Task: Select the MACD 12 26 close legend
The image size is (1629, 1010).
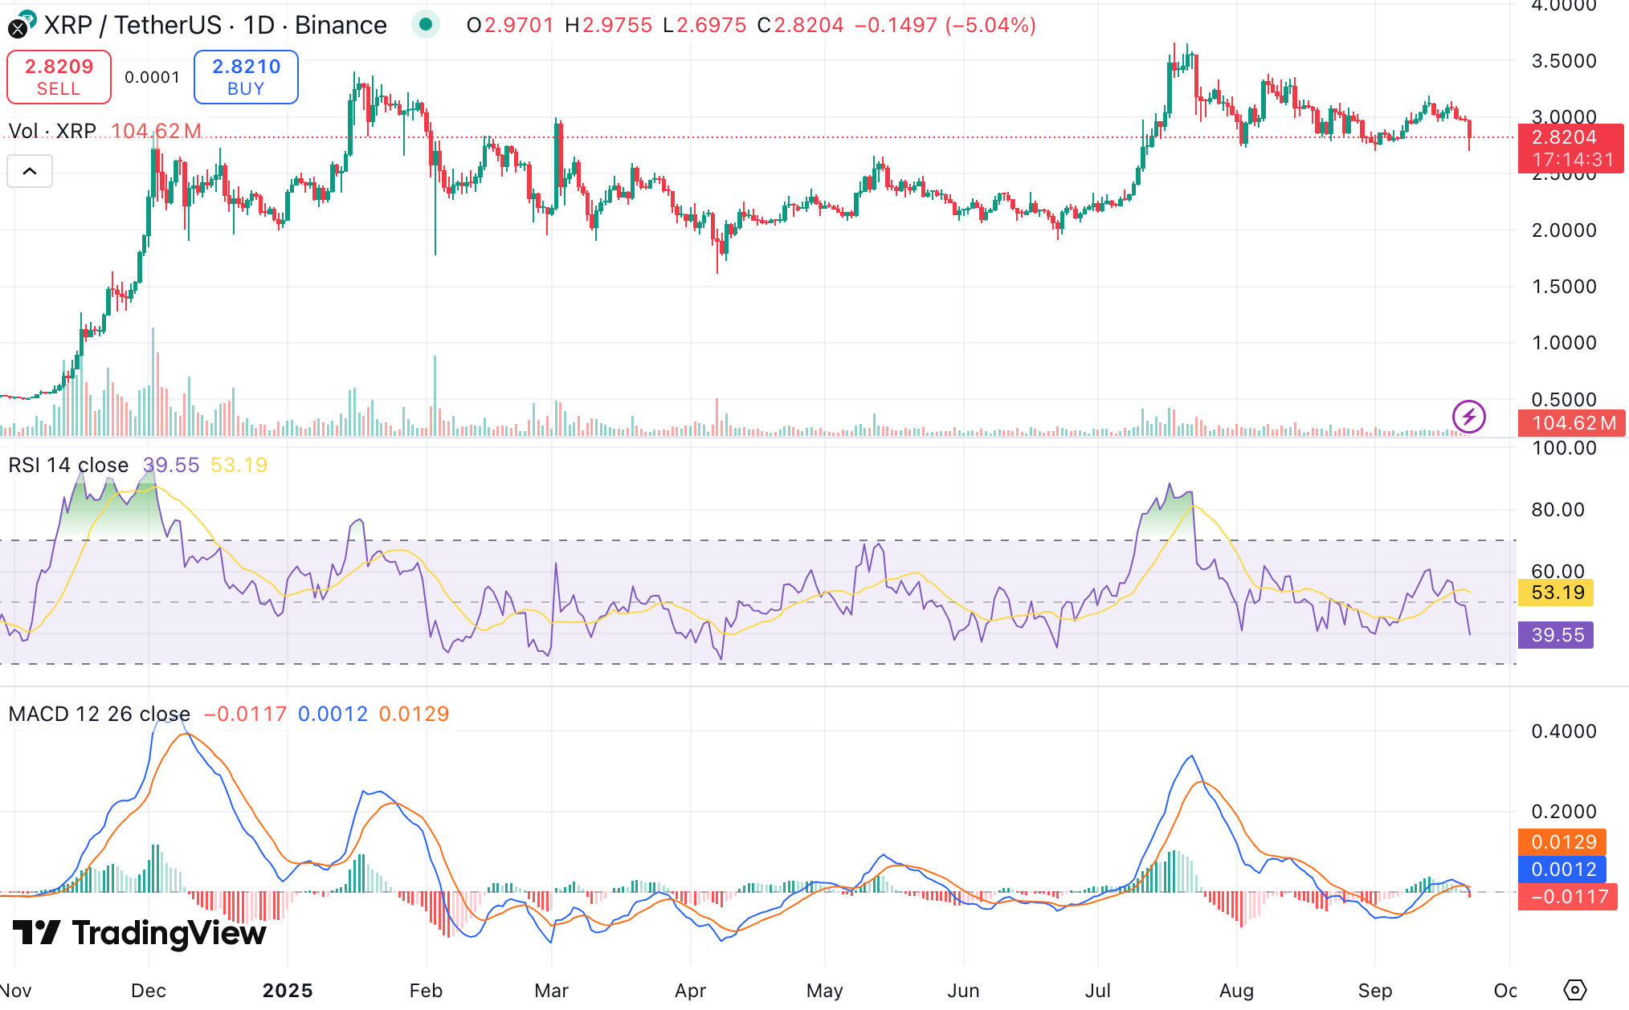Action: (x=99, y=714)
